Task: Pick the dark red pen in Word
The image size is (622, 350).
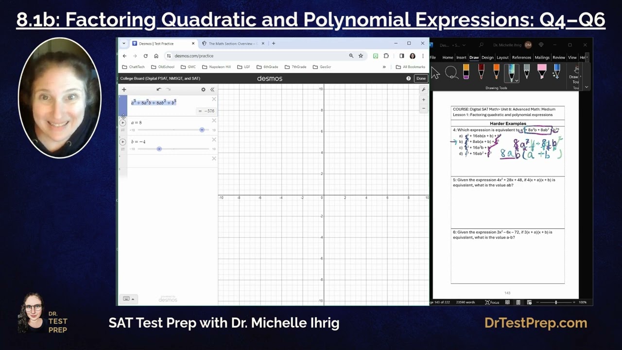Action: pyautogui.click(x=481, y=72)
